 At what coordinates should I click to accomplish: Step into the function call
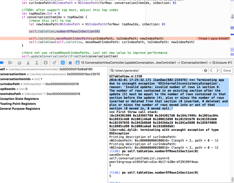pyautogui.click(x=28, y=63)
